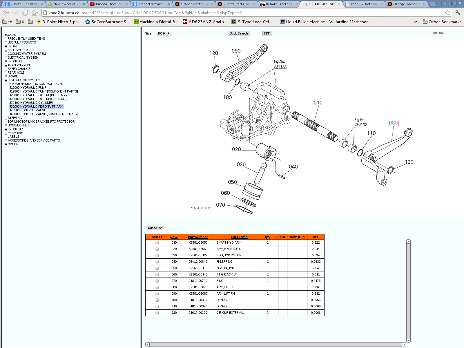
Task: Open J12000 HYDRAULIC PUMP figure
Action: [x=28, y=88]
